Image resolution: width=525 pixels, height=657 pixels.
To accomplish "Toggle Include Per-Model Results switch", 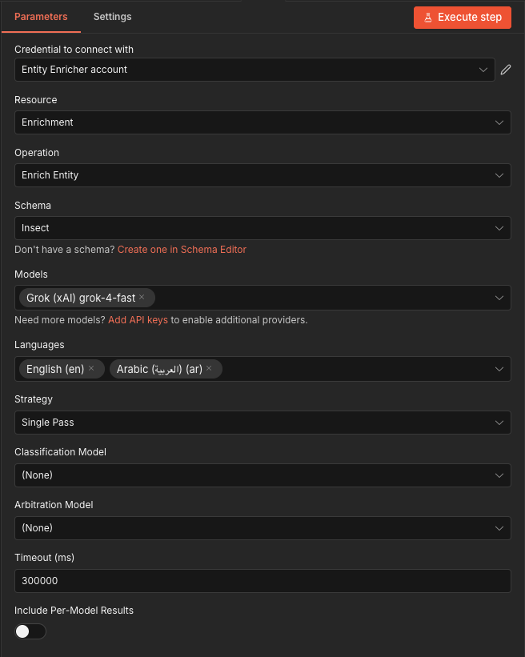I will point(30,631).
